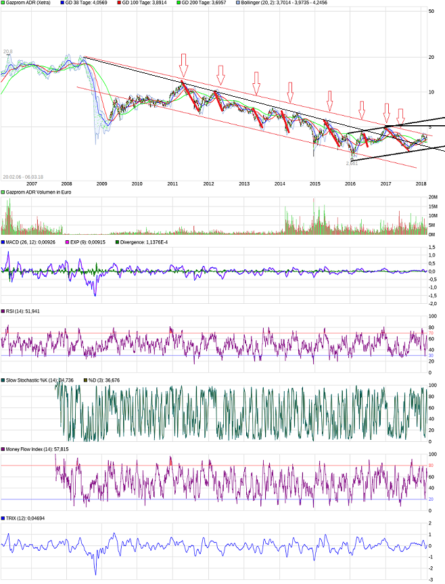
Task: Click the volume legend green swatch
Action: click(3, 192)
